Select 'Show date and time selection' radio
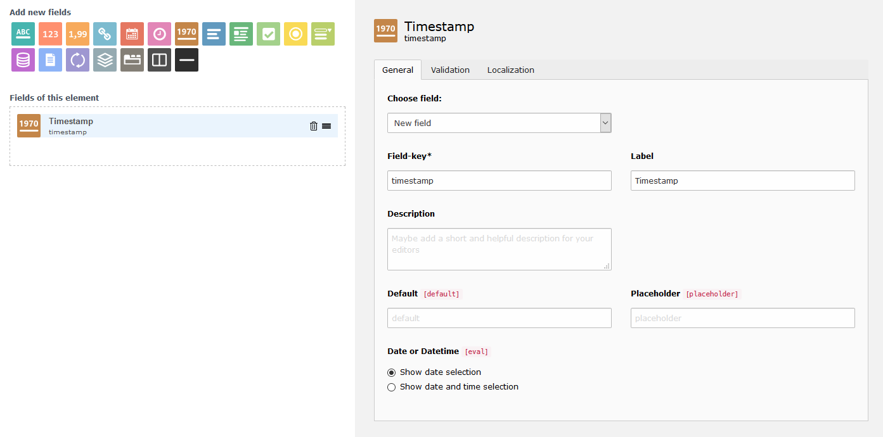Image resolution: width=883 pixels, height=437 pixels. 391,387
